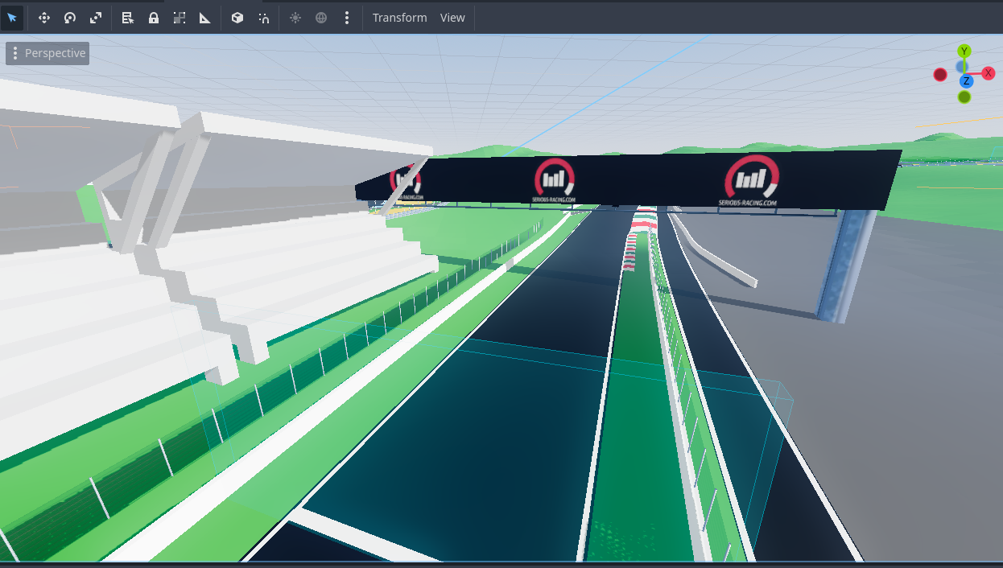Toggle local space with the cube icon

237,18
